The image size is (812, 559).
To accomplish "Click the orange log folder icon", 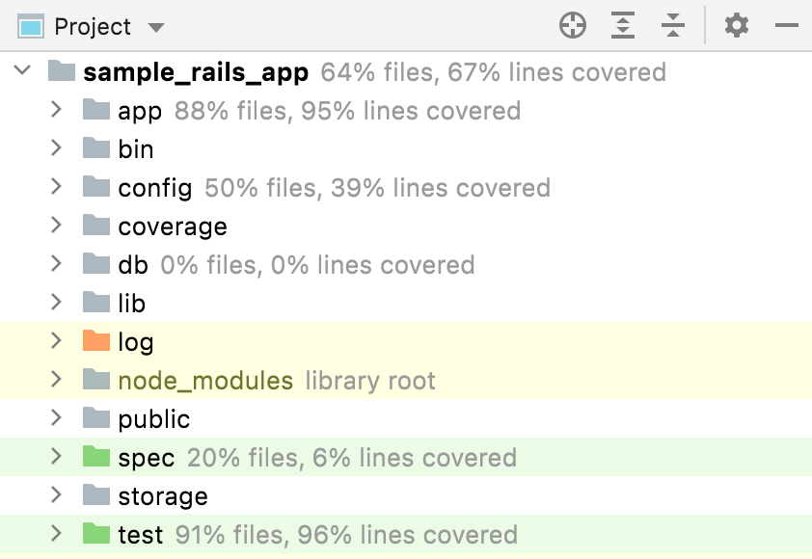I will click(x=96, y=341).
